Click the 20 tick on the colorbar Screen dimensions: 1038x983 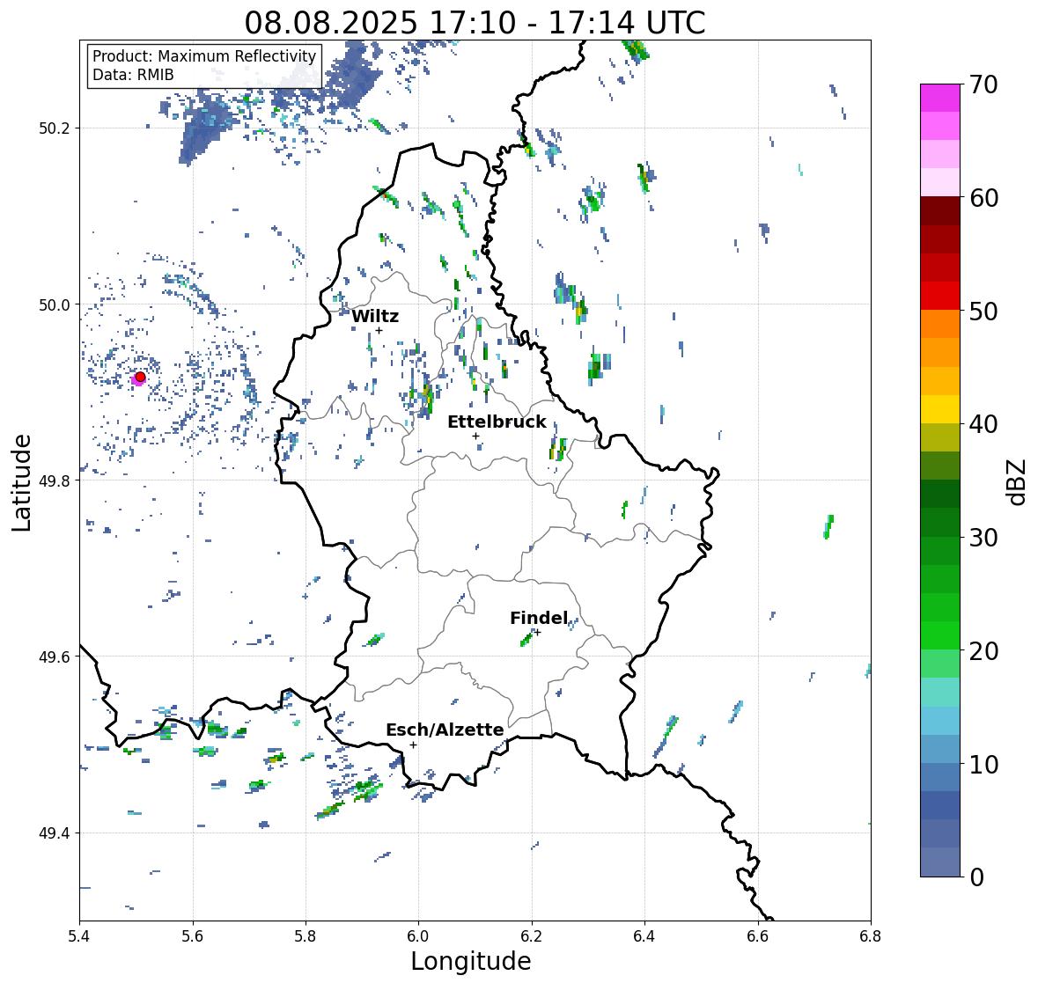click(x=983, y=651)
